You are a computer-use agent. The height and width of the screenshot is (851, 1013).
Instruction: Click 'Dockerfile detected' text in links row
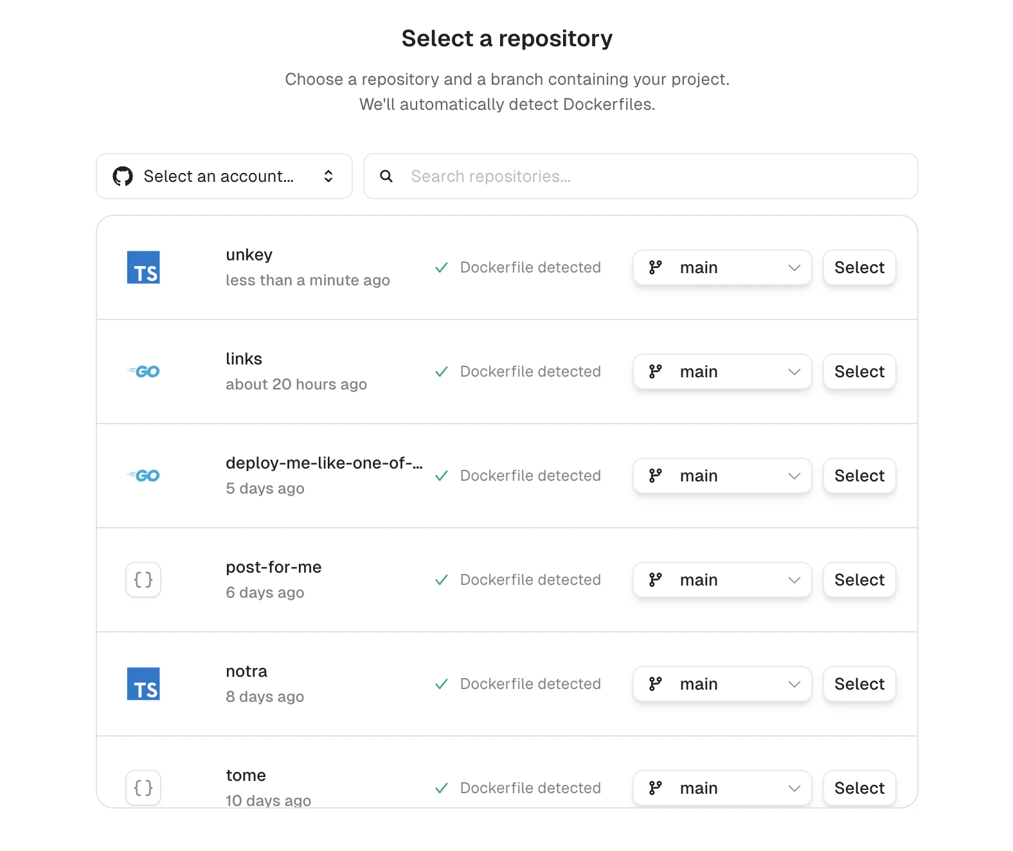pos(531,372)
